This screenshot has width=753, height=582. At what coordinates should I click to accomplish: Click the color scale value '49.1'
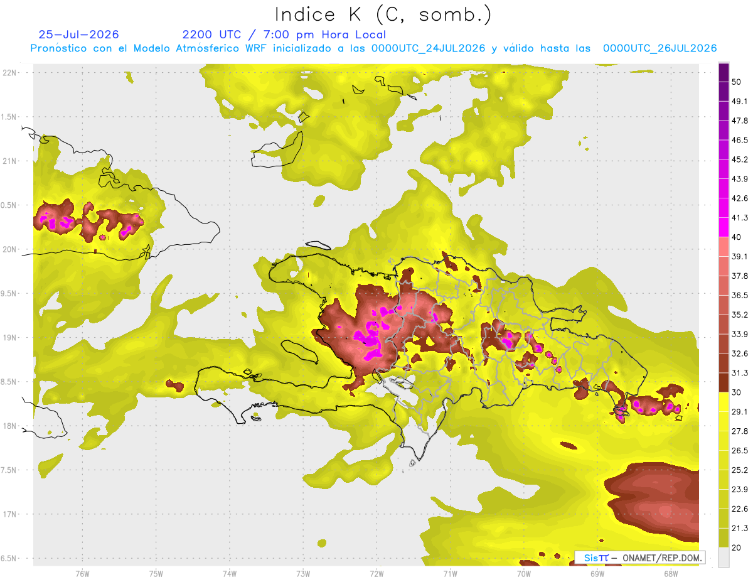739,101
